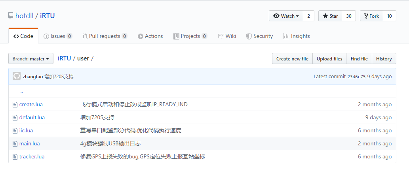This screenshot has height=190, width=409.
Task: Click the Code tab brackets icon
Action: 16,36
